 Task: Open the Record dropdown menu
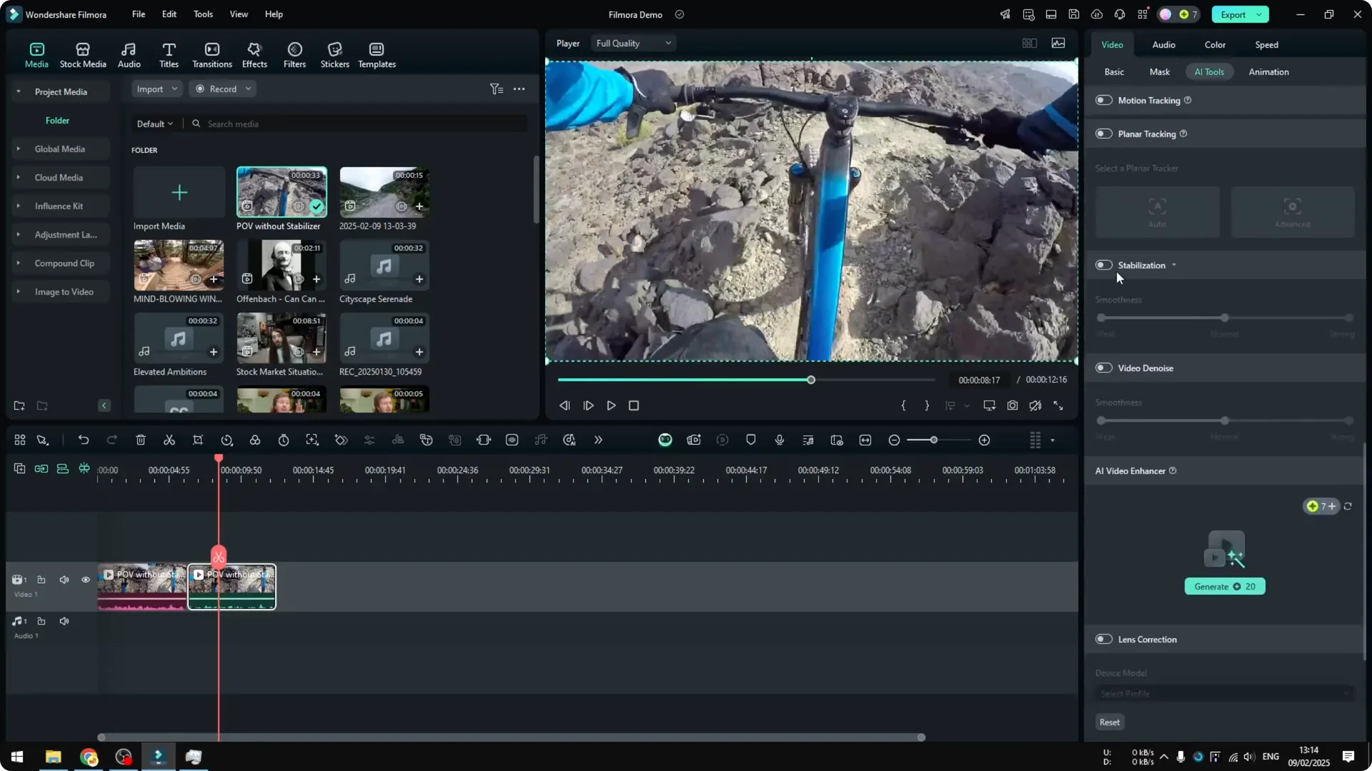click(223, 89)
